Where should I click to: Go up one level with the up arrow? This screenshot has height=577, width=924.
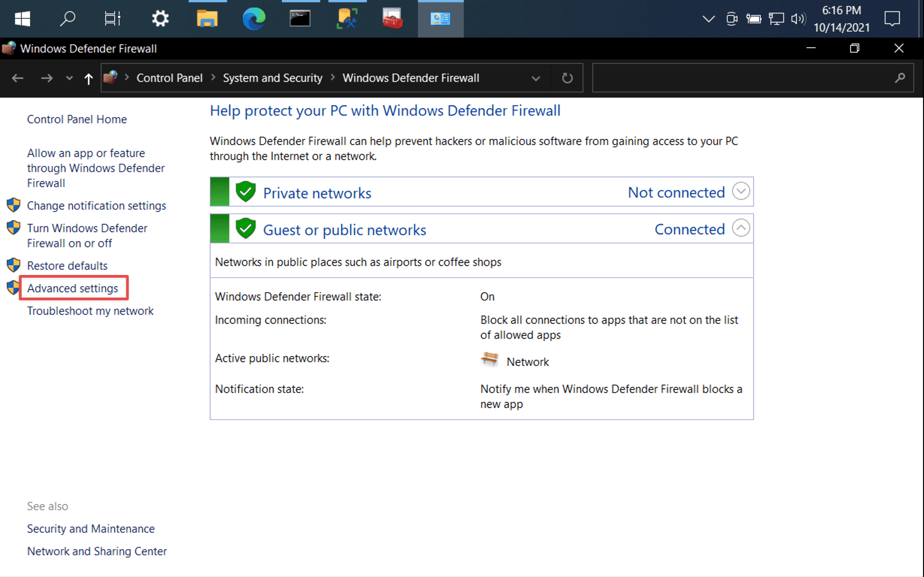click(88, 78)
